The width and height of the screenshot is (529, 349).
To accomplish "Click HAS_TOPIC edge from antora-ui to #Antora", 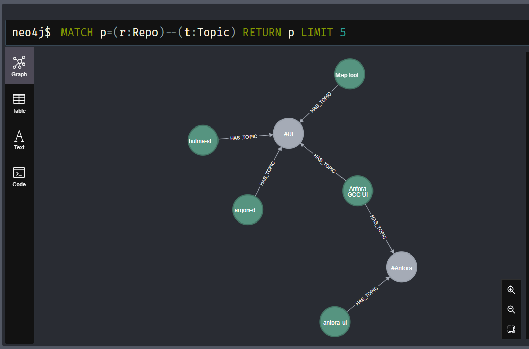I will click(366, 296).
